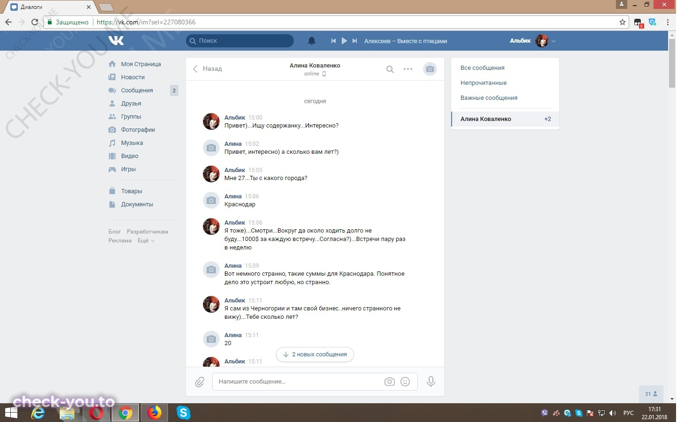Screen dimensions: 677x422
Task: Open Группы in the sidebar
Action: 131,117
